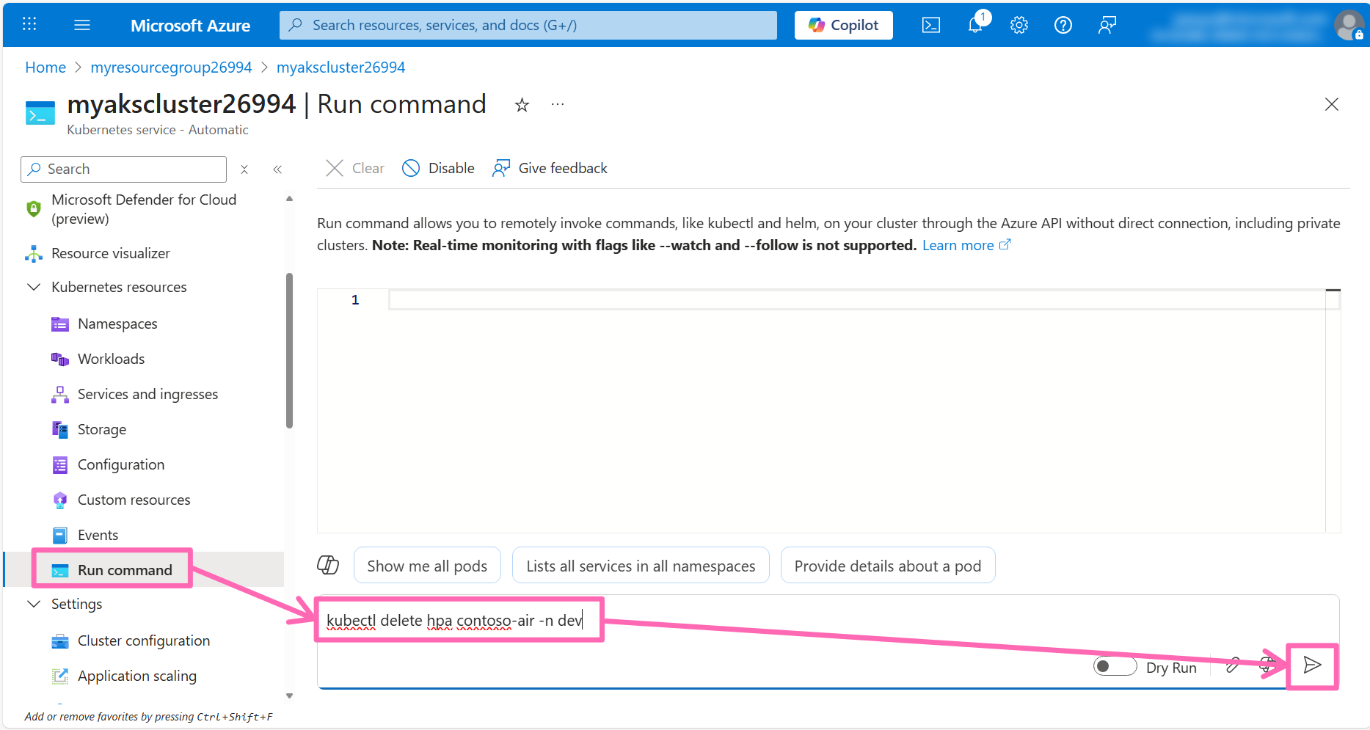The image size is (1370, 730).
Task: Open the notifications bell
Action: coord(975,26)
